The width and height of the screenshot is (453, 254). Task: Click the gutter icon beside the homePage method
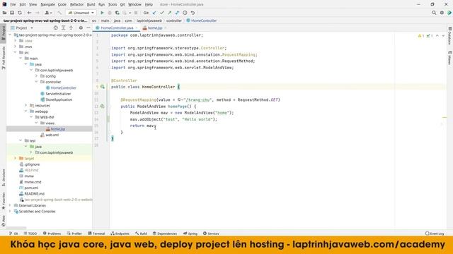click(102, 107)
